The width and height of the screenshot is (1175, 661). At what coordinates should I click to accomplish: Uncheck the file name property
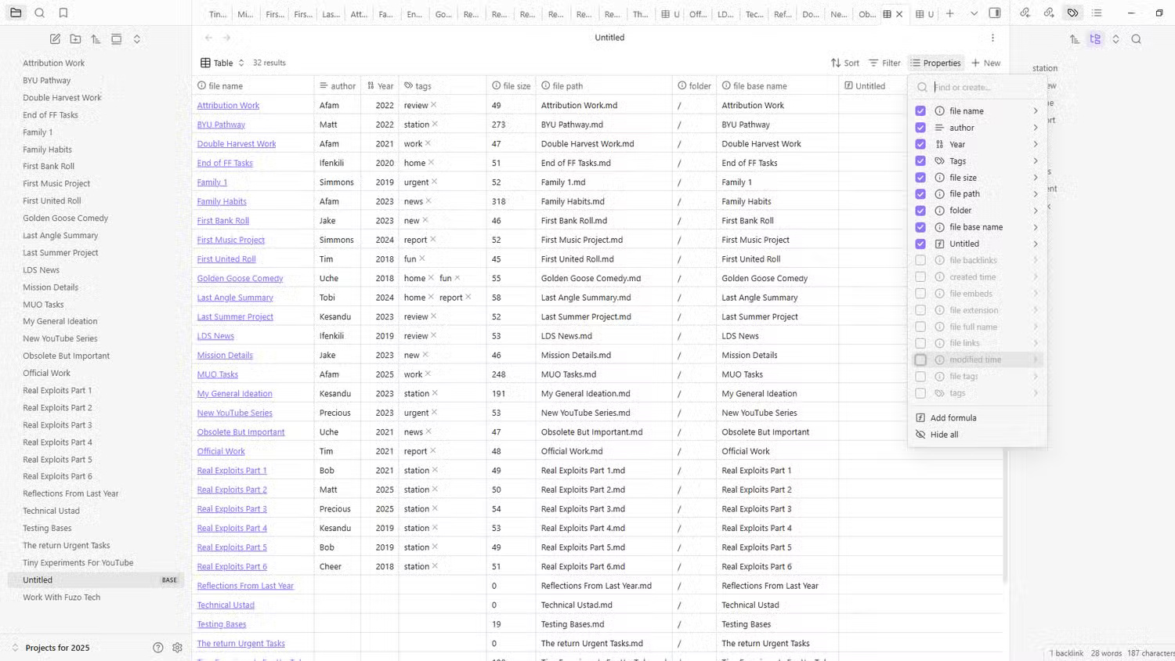point(920,111)
